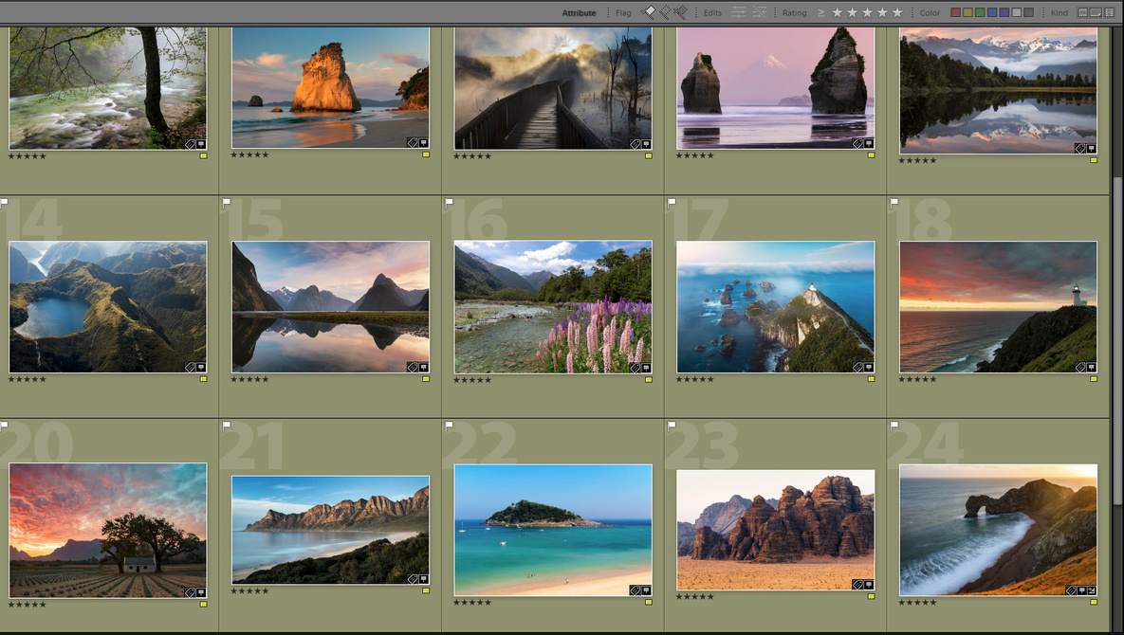This screenshot has width=1124, height=635.
Task: Open the rating operator ≥ dropdown
Action: pyautogui.click(x=820, y=12)
